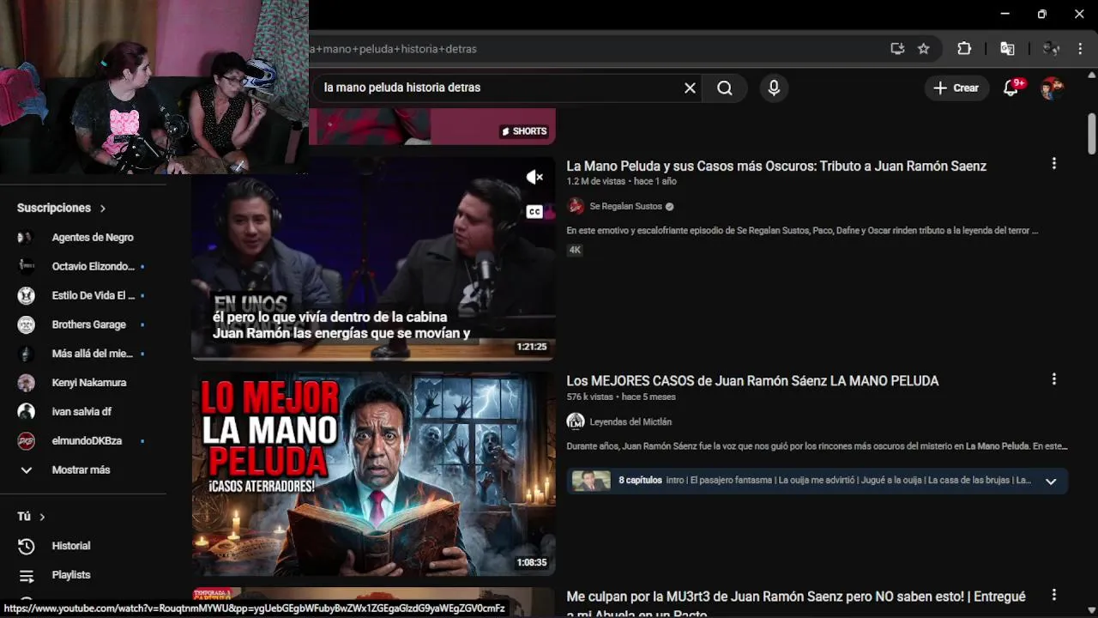Open options for Los MEJORES CASOS video
This screenshot has height=618, width=1098.
point(1054,379)
